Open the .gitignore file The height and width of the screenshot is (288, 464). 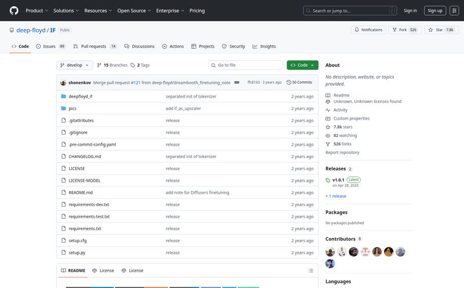(x=78, y=132)
